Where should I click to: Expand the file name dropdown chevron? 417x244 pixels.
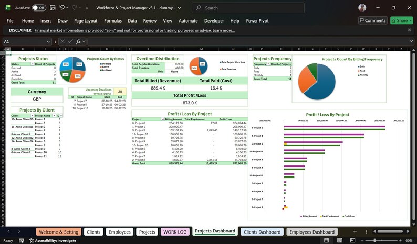180,8
